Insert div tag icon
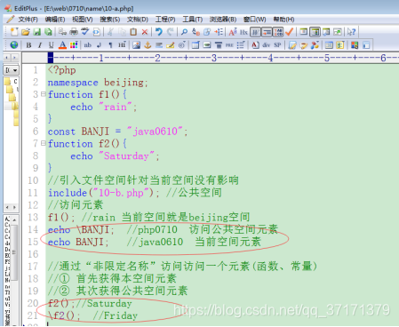 tap(267, 45)
